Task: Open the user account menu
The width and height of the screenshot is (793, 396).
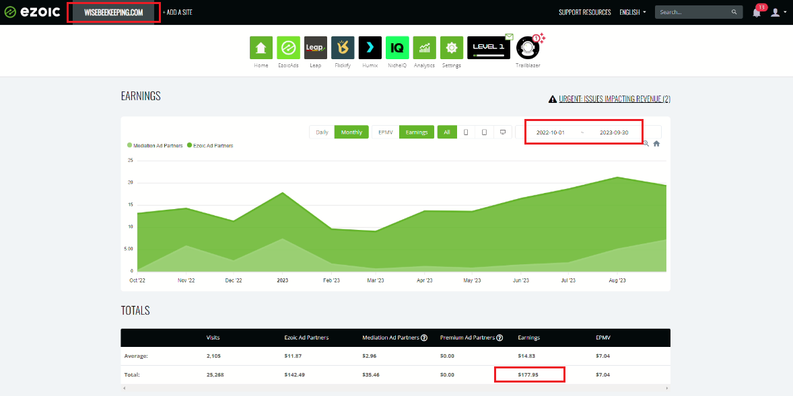Action: 778,12
